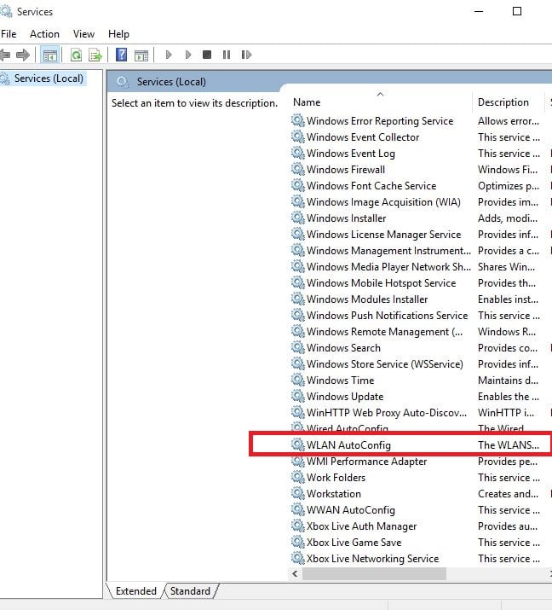Select Windows Remote Management row
The width and height of the screenshot is (552, 610).
(x=384, y=332)
